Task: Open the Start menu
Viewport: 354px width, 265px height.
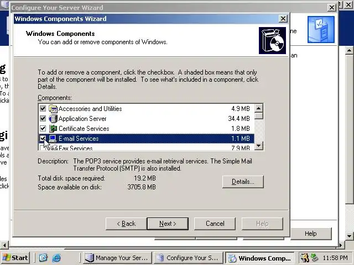Action: click(x=15, y=258)
